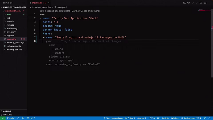Click the 'hosts: all' line
The height and width of the screenshot is (120, 213).
click(x=51, y=22)
